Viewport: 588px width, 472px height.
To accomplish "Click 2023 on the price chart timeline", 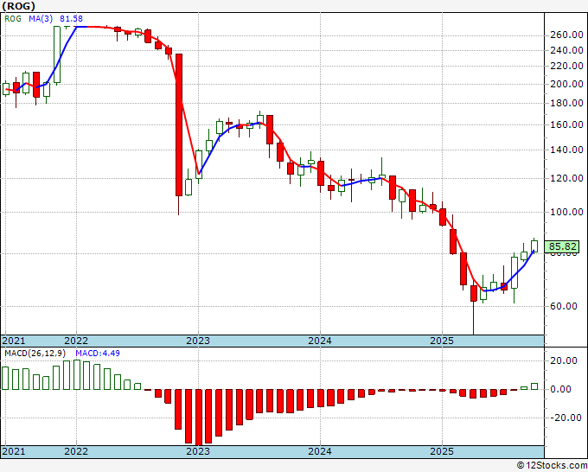I will [x=198, y=341].
